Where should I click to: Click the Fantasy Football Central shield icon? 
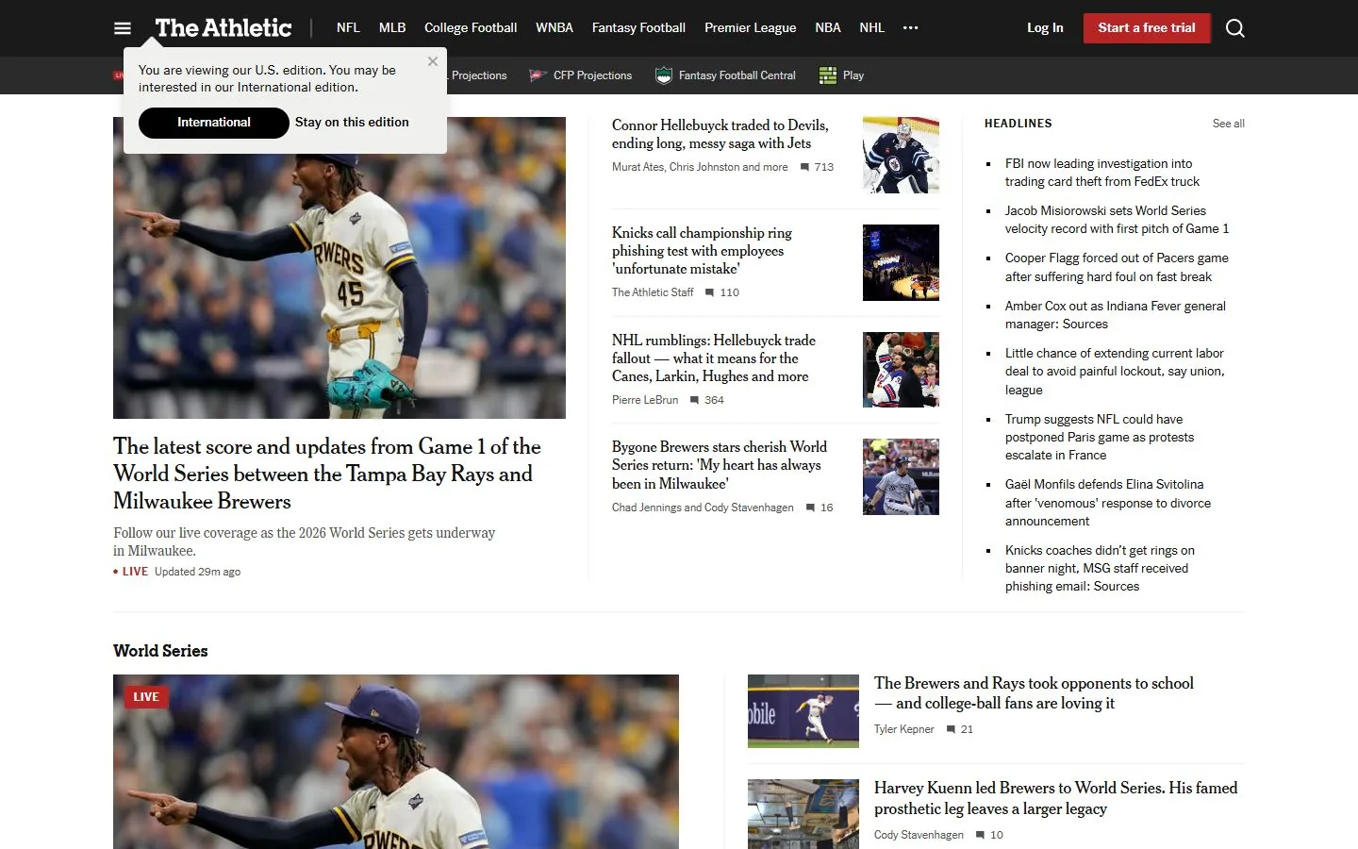[664, 75]
